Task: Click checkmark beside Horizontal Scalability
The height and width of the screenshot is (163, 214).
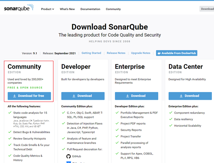Action: click(x=171, y=125)
